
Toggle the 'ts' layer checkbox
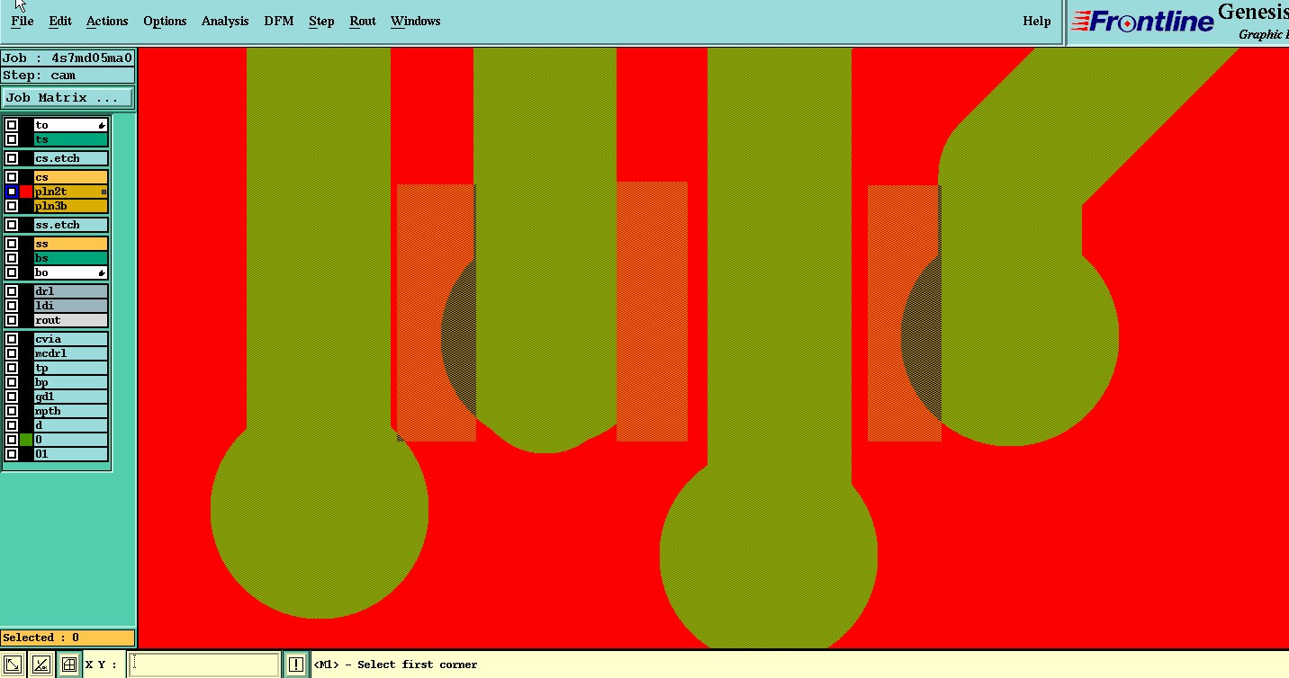pos(12,139)
